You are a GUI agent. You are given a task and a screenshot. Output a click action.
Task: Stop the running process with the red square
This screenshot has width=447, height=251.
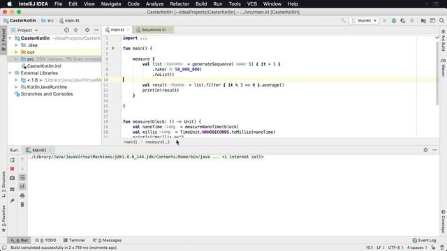click(13, 169)
